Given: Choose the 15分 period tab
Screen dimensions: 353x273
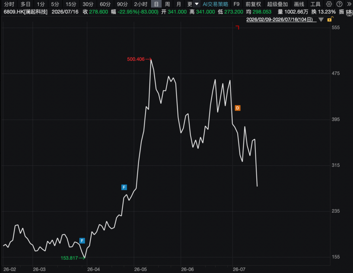Looking at the screenshot, I should [x=71, y=4].
